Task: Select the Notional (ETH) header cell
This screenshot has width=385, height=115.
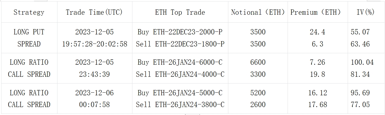Action: pyautogui.click(x=258, y=12)
